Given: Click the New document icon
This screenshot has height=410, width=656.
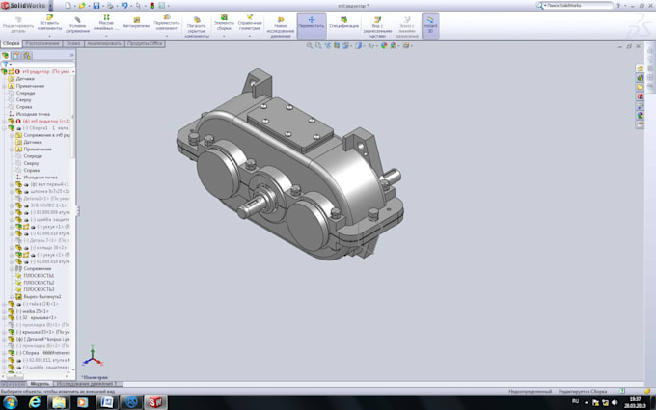Looking at the screenshot, I should (x=68, y=6).
